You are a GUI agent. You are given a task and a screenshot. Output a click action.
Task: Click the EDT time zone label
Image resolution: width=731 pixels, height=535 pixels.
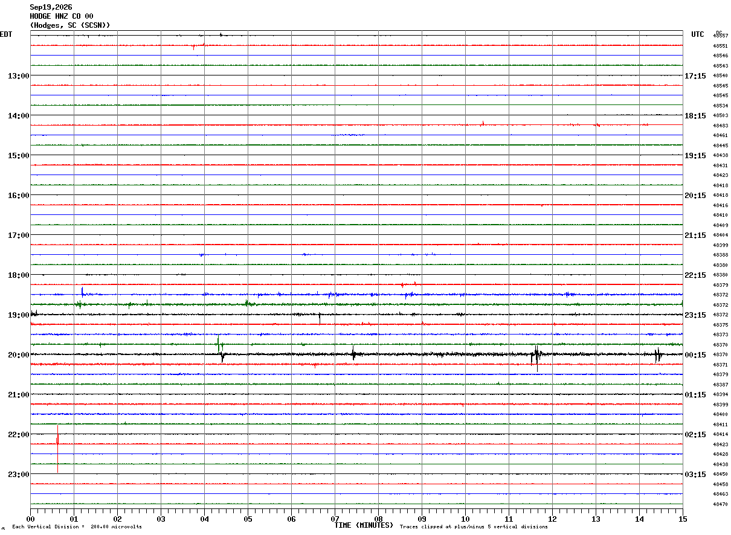click(x=6, y=34)
